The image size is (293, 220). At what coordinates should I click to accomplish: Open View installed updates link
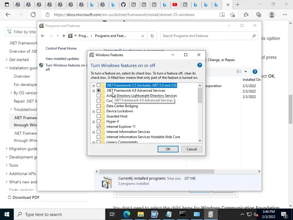pyautogui.click(x=62, y=58)
